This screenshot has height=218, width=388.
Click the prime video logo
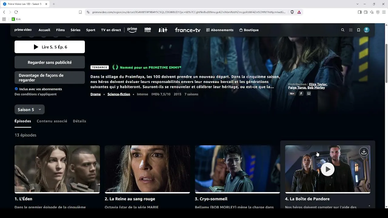click(23, 30)
